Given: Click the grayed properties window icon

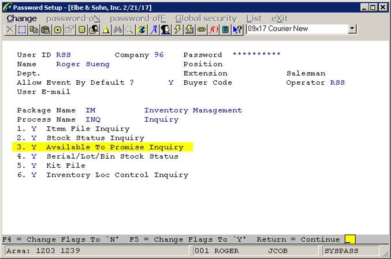Looking at the screenshot, I should [70, 30].
